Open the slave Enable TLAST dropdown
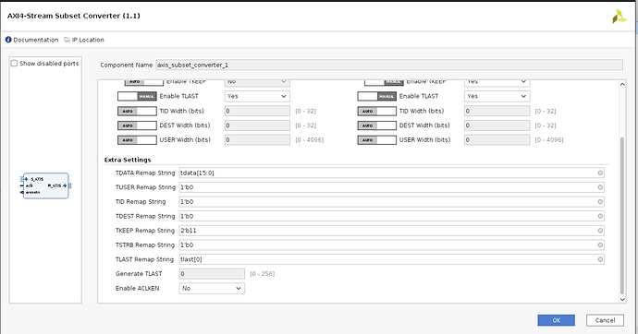638x334 pixels. 257,97
